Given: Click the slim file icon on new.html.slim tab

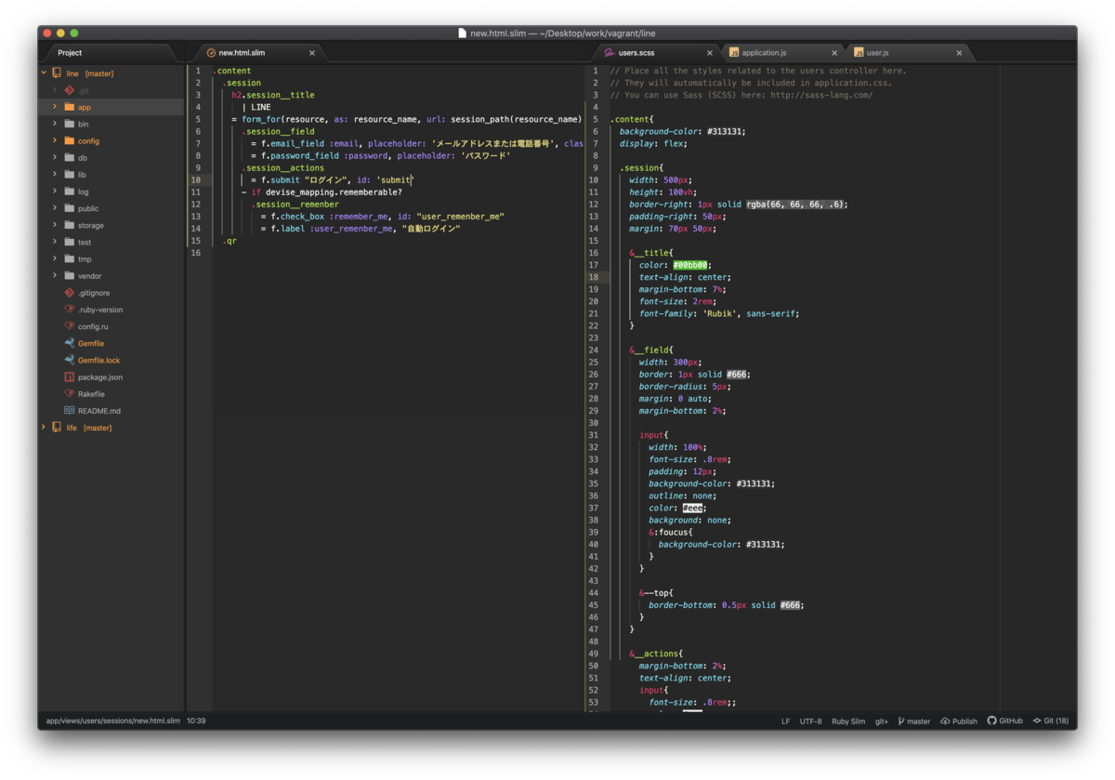Looking at the screenshot, I should click(x=211, y=53).
